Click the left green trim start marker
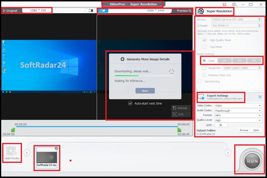Image resolution: width=267 pixels, height=178 pixels. (x=13, y=130)
